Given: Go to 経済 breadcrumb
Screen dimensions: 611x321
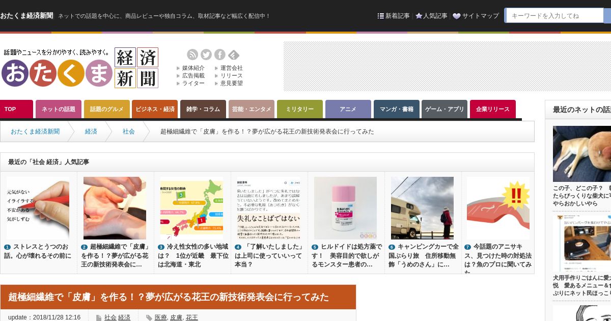Looking at the screenshot, I should point(91,131).
